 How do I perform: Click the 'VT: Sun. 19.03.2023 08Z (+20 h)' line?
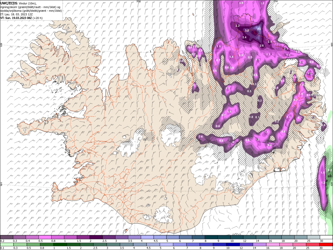coord(21,18)
